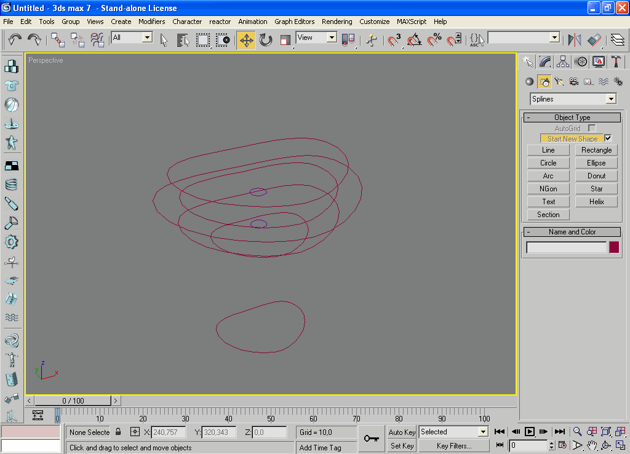Select the Undo arrow icon
This screenshot has height=454, width=630.
[x=15, y=40]
